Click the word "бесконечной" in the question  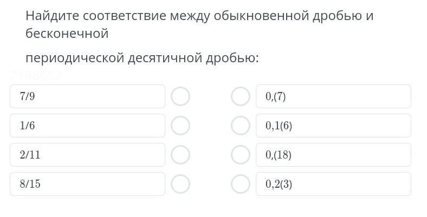click(x=67, y=34)
